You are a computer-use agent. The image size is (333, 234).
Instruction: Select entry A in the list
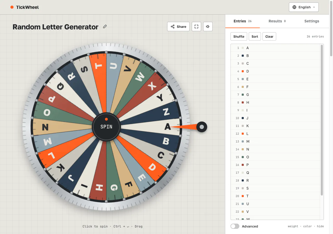[x=275, y=48]
